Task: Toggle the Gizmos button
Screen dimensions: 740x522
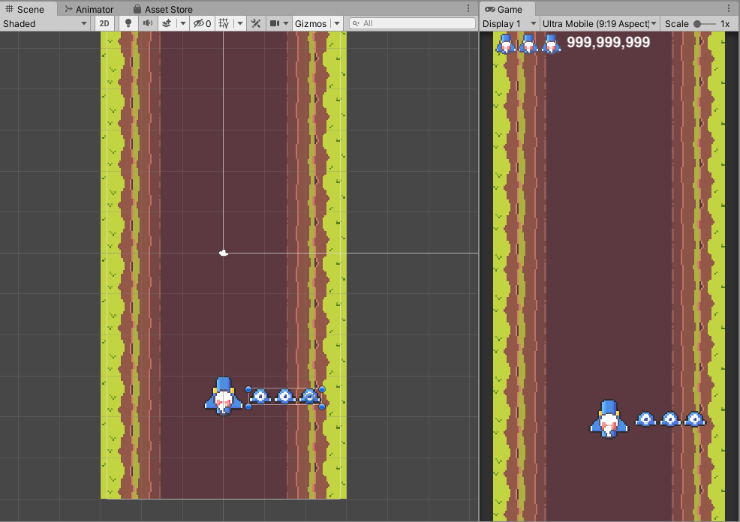Action: pos(311,23)
